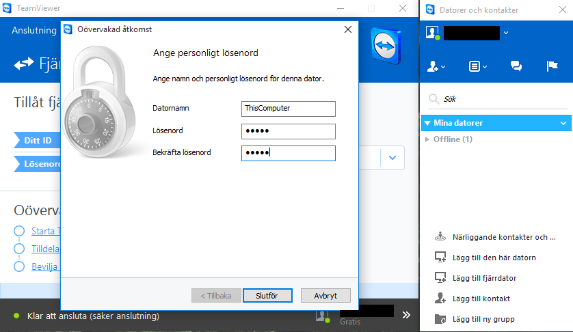This screenshot has height=332, width=573.
Task: Click Lägg till kontakt
Action: coord(481,299)
